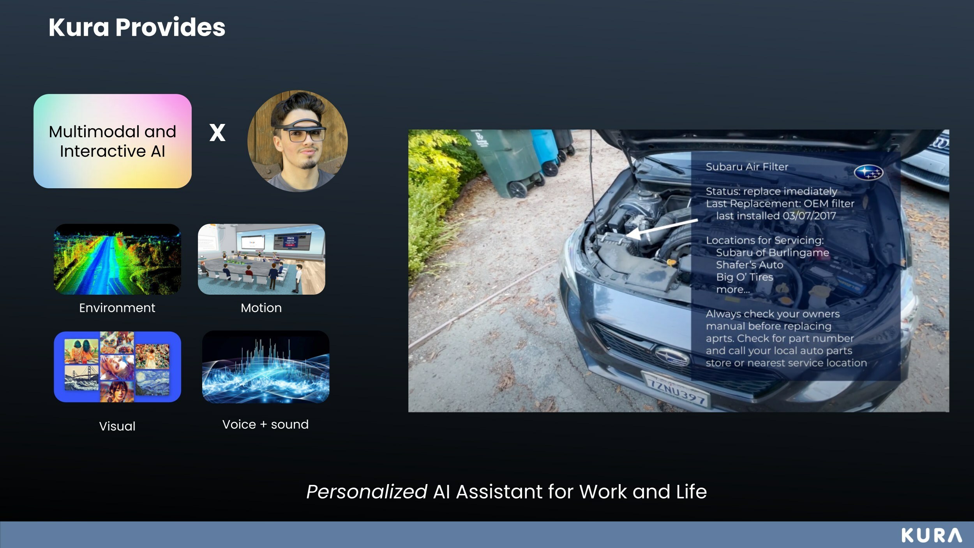Expand the more... locations entry

coord(732,290)
